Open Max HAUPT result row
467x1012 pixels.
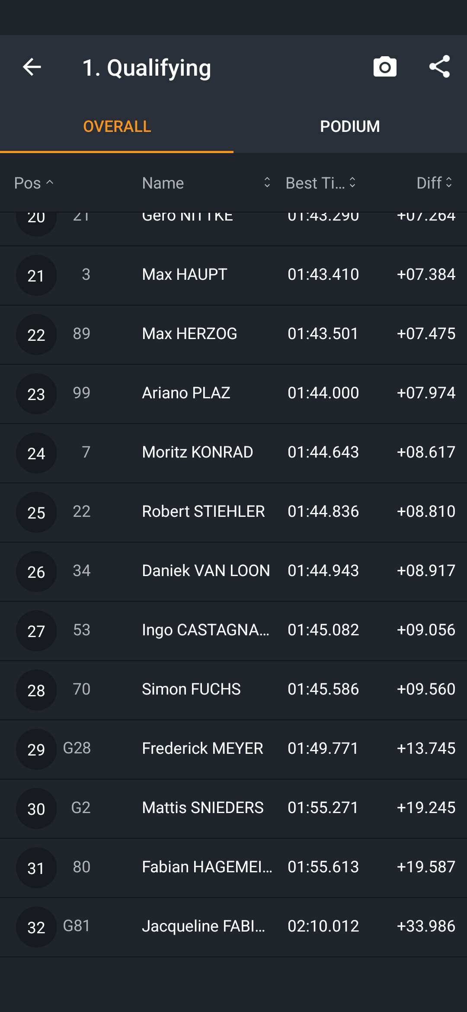point(233,275)
